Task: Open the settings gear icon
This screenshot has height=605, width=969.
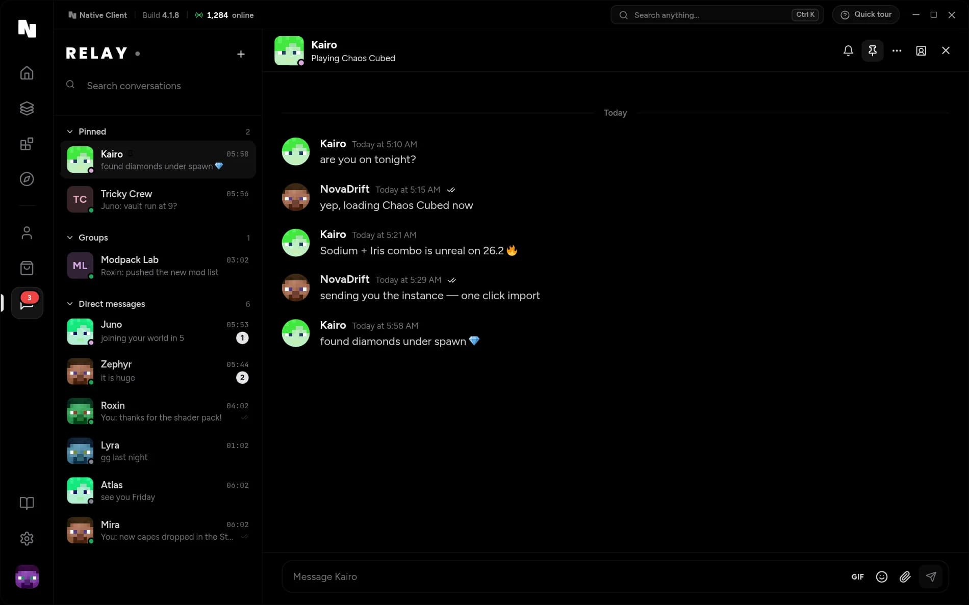Action: tap(27, 539)
